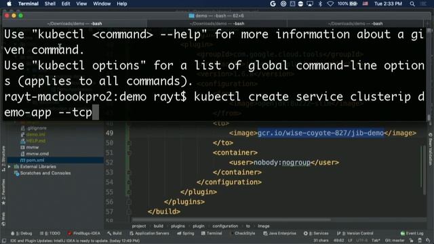
Task: Click the image breadcrumb
Action: tap(264, 226)
